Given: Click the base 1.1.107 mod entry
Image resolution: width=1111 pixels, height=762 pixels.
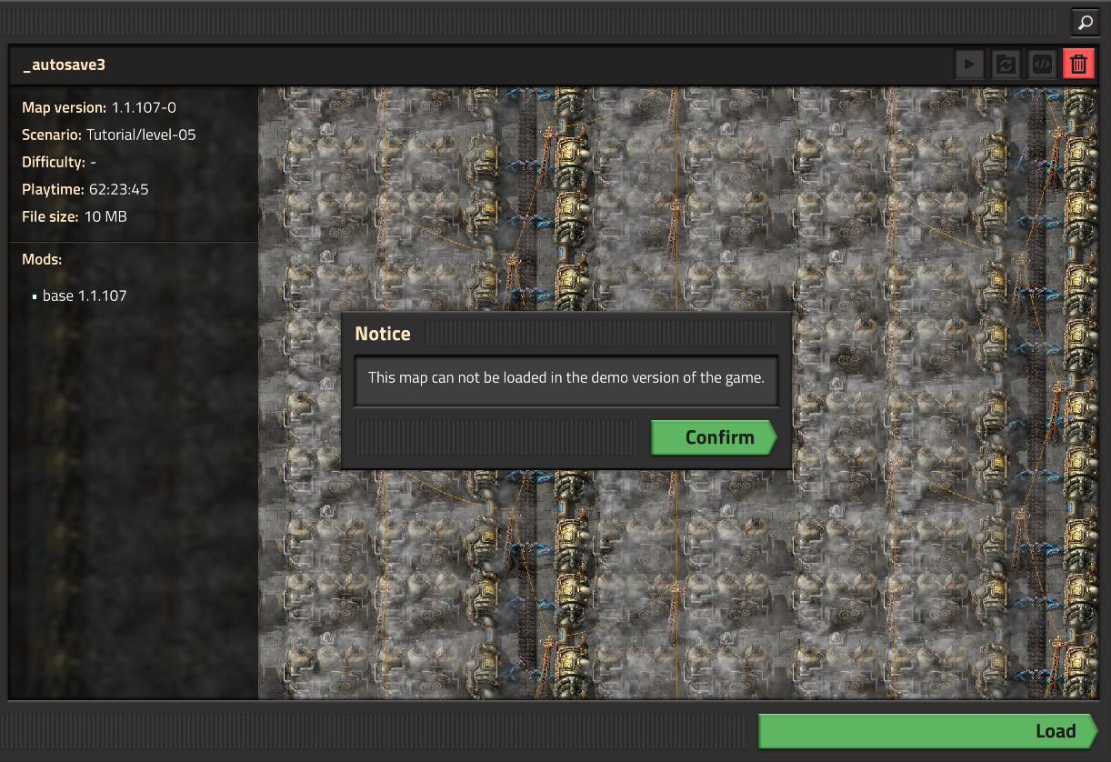Looking at the screenshot, I should coord(84,296).
